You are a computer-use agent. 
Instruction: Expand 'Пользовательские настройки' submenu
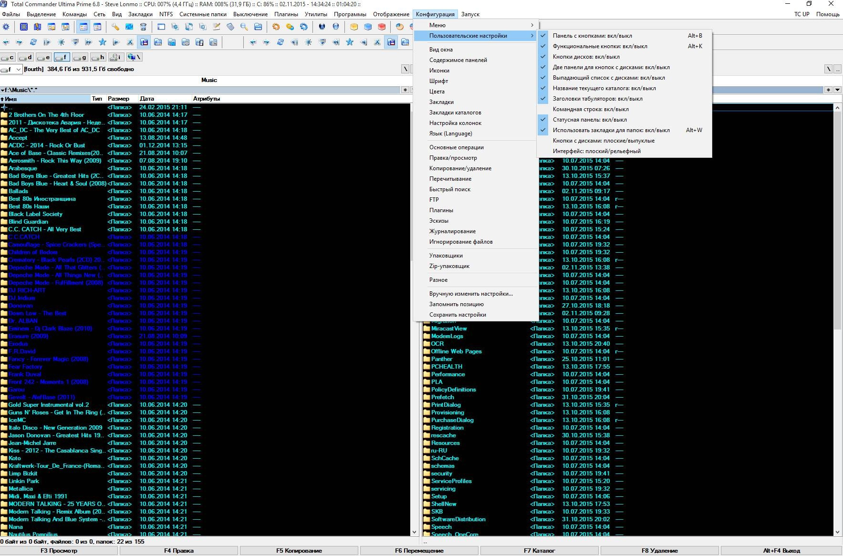(x=476, y=36)
